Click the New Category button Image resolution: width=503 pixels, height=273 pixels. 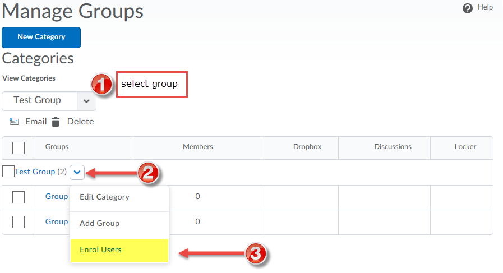pyautogui.click(x=41, y=37)
